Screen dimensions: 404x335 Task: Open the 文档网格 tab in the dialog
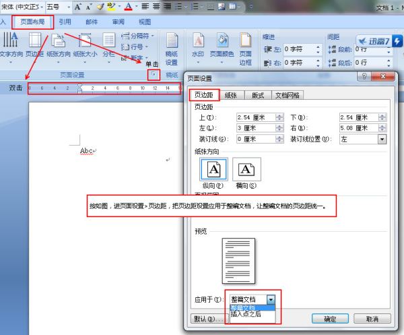288,96
